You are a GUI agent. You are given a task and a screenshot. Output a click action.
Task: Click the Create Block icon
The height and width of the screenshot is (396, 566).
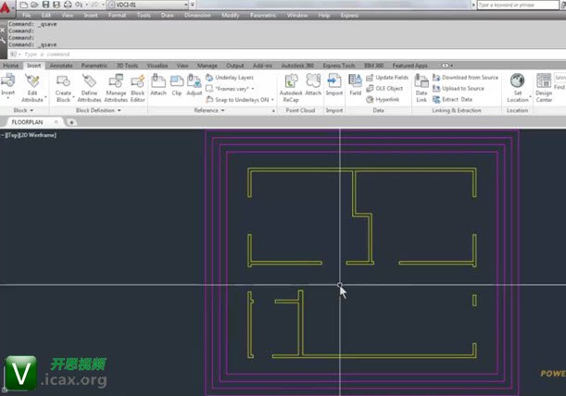[63, 84]
